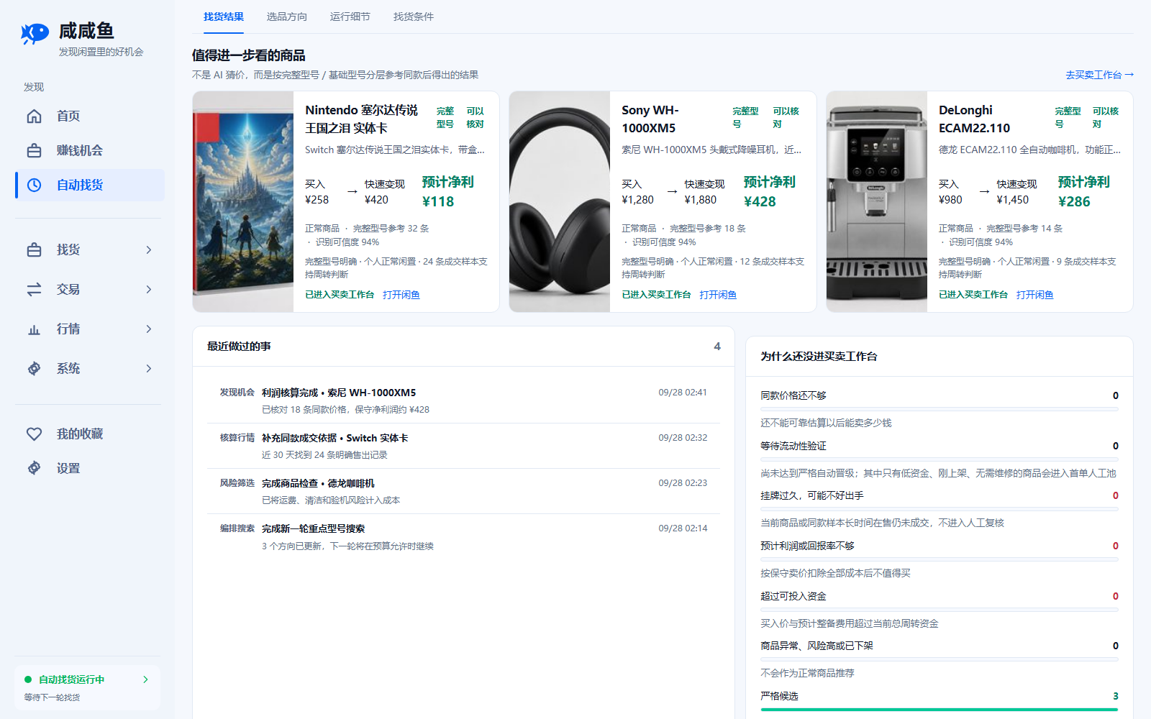Screen dimensions: 1151x719
Task: Expand the 系统 sidebar chevron
Action: (x=149, y=368)
